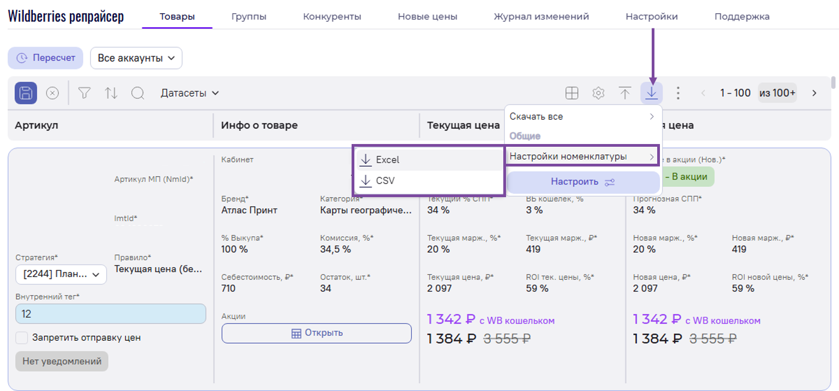Open the 'Датасеты' dropdown
The width and height of the screenshot is (839, 391).
pos(189,93)
